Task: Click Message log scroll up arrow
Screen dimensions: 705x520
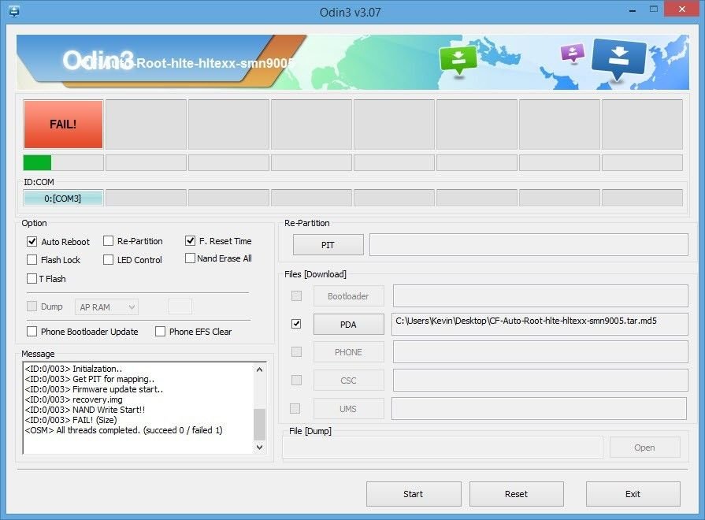Action: (259, 370)
